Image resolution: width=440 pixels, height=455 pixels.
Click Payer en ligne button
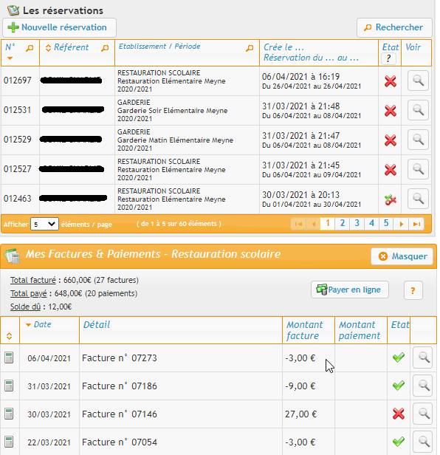(x=349, y=290)
